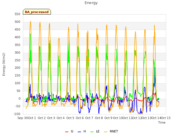Click the red G legend swatch
The width and height of the screenshot is (183, 137).
[x=67, y=132]
